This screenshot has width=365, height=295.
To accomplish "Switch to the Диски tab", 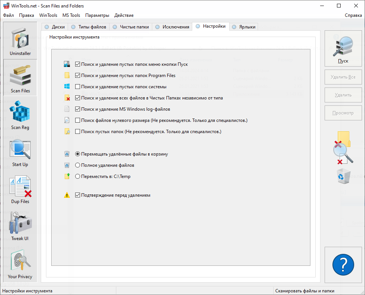I will click(55, 27).
